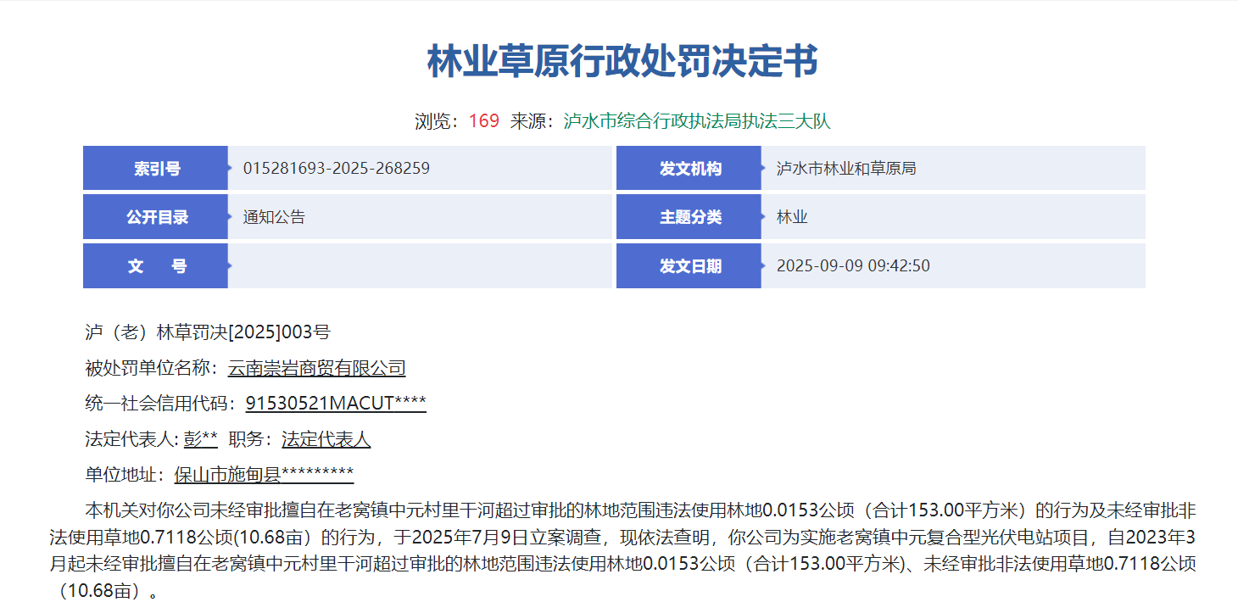
Task: Click underlined company name 云南崇岩商贸有限公司
Action: (316, 368)
